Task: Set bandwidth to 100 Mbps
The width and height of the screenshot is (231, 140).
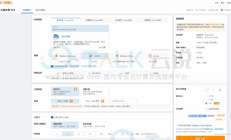Action: (101, 134)
